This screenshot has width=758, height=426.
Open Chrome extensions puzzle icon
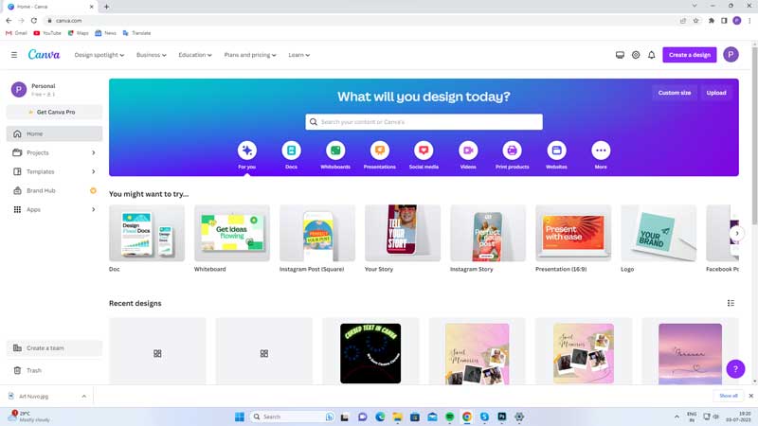(712, 21)
